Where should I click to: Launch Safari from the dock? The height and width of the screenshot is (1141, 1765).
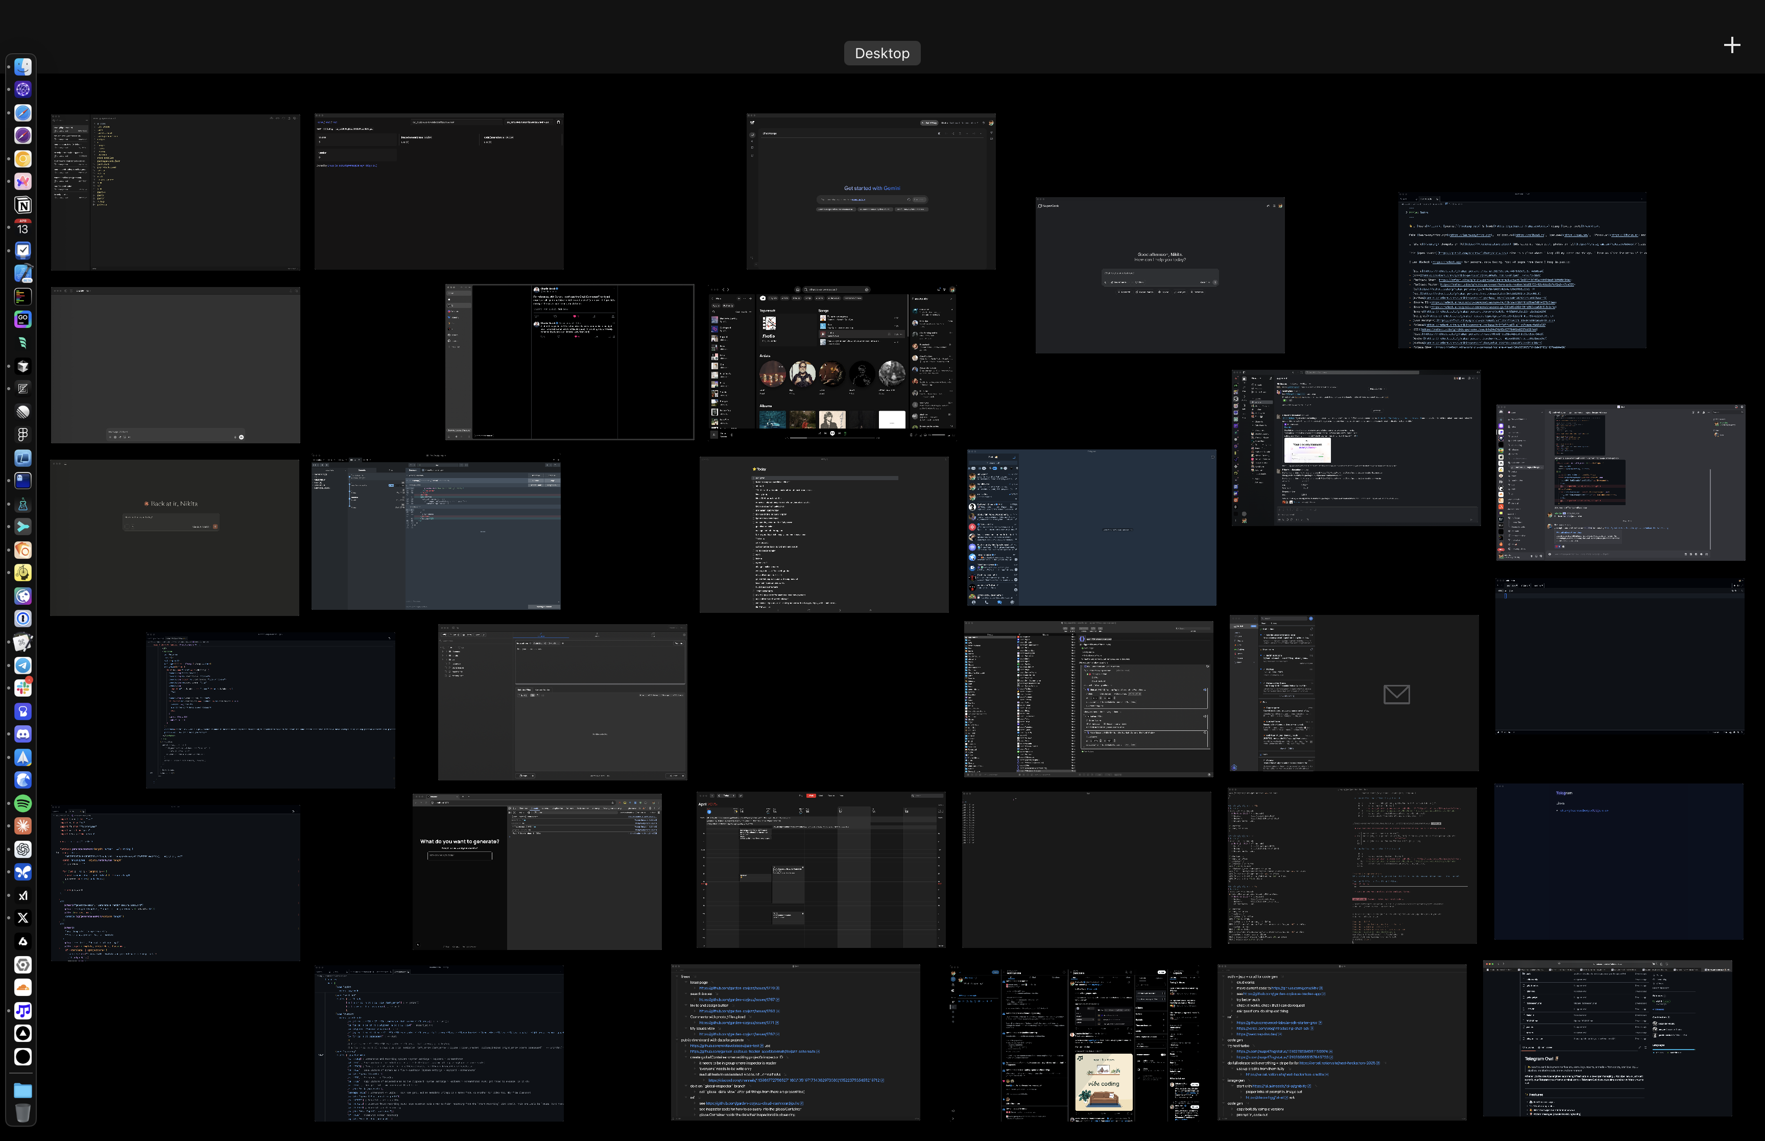click(23, 112)
